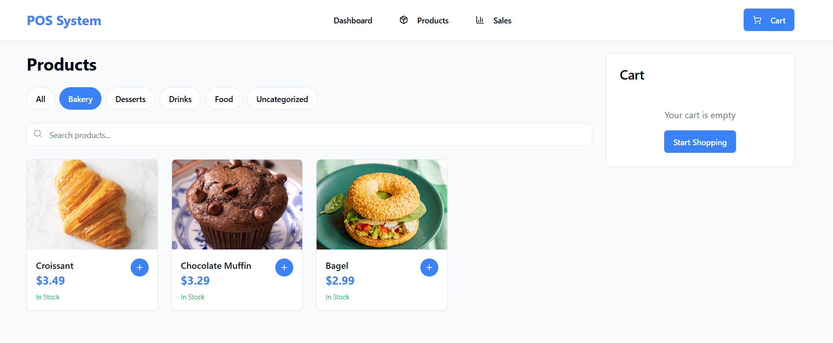Image resolution: width=833 pixels, height=343 pixels.
Task: Click plus icon for Chocolate Muffin
Action: point(284,267)
